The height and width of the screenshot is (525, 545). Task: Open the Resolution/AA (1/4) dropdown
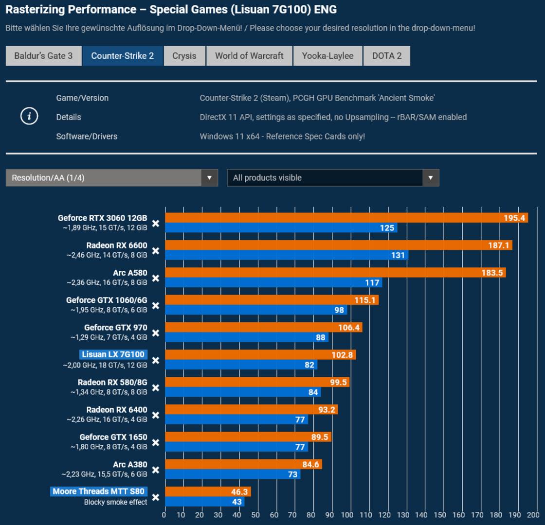click(x=112, y=178)
